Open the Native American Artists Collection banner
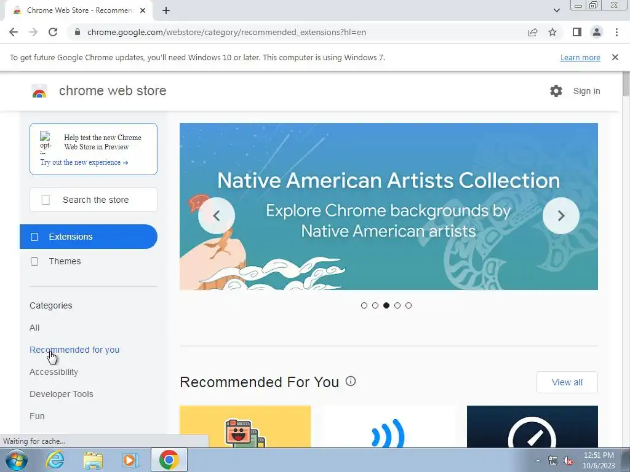This screenshot has height=472, width=630. click(x=389, y=206)
